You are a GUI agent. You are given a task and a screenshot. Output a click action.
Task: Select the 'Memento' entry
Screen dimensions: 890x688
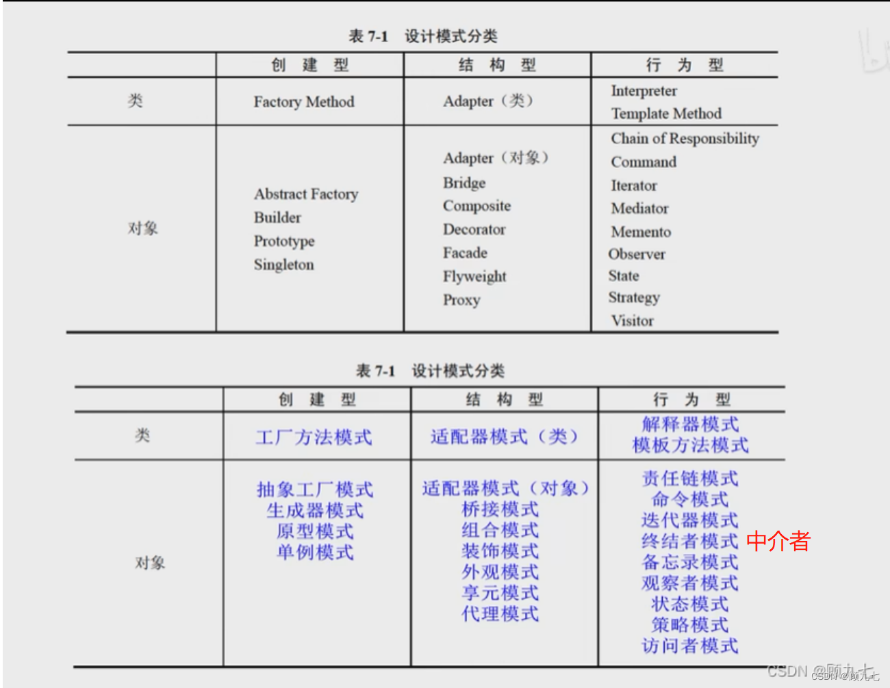[641, 232]
